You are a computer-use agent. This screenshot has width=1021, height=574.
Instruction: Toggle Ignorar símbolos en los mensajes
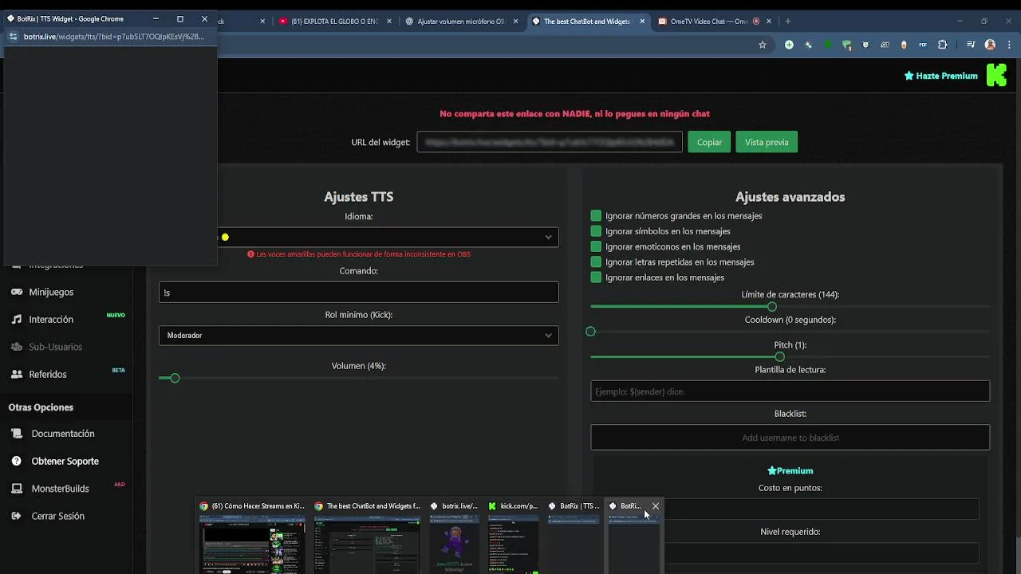(596, 231)
